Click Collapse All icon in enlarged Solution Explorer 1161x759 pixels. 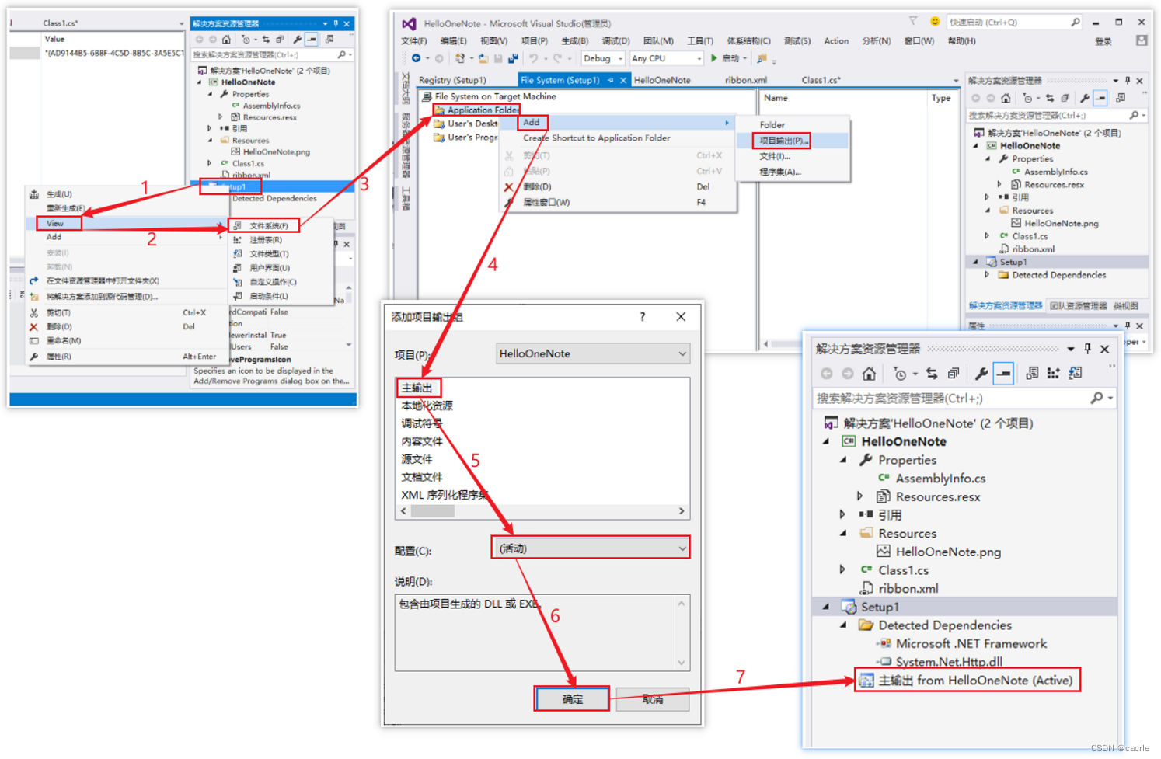click(954, 374)
